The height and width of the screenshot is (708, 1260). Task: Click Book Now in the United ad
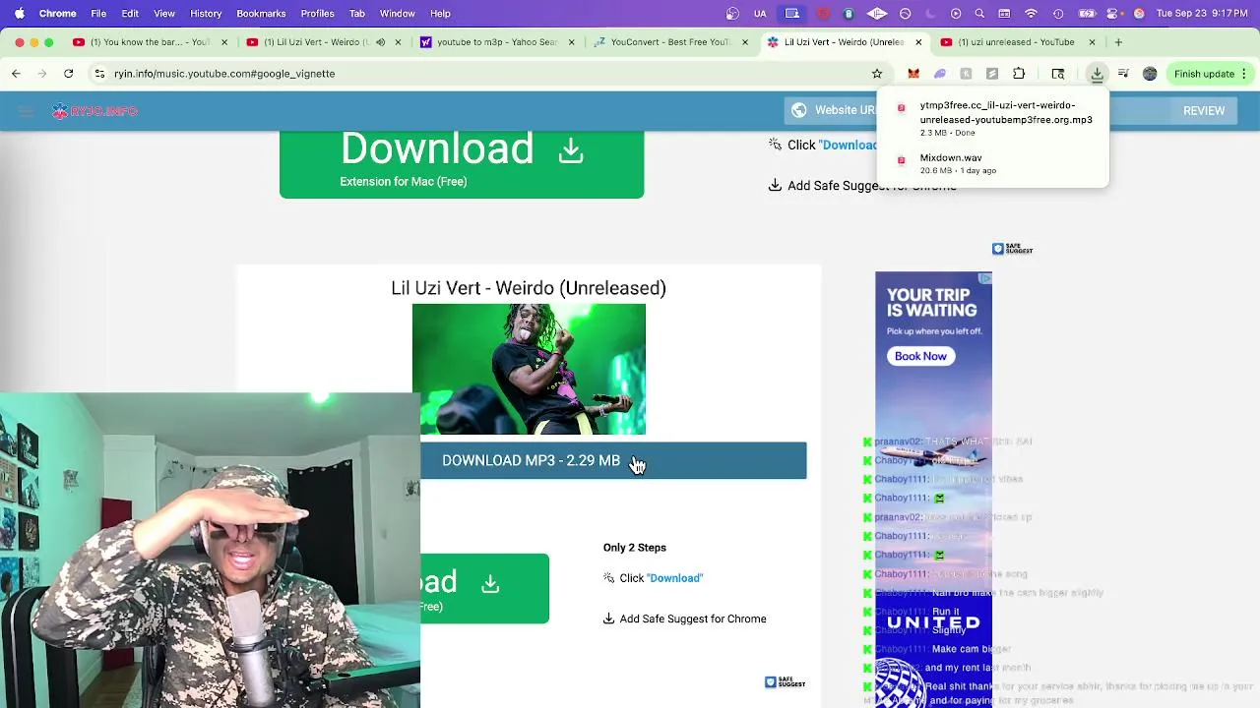[920, 356]
